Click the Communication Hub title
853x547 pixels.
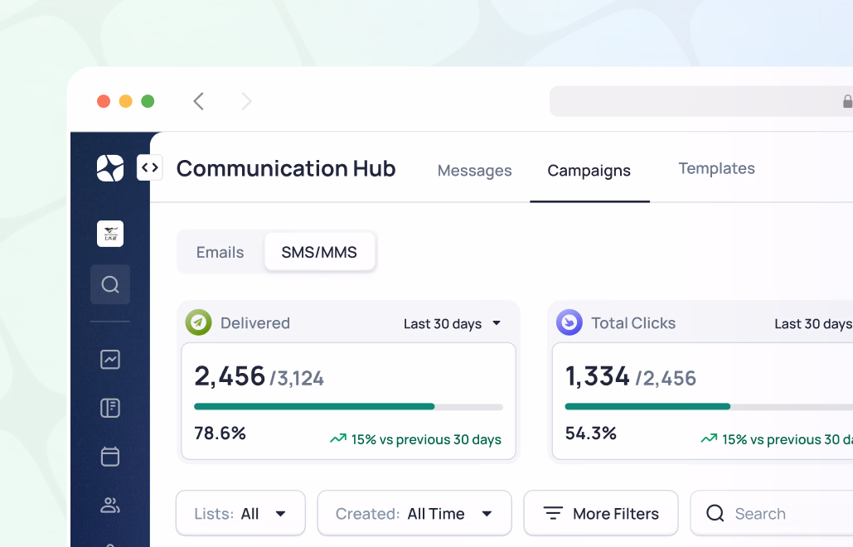click(286, 168)
